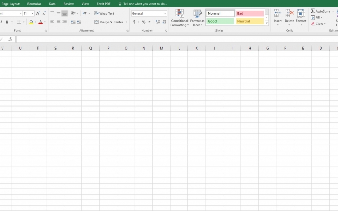Apply the red font color A
The image size is (338, 211).
click(40, 22)
